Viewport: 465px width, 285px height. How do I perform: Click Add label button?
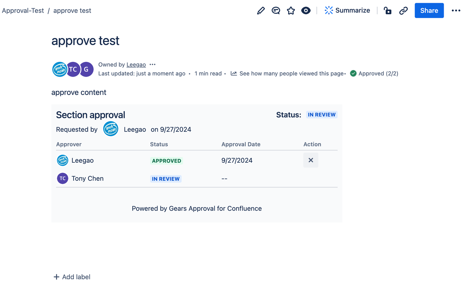tap(72, 277)
